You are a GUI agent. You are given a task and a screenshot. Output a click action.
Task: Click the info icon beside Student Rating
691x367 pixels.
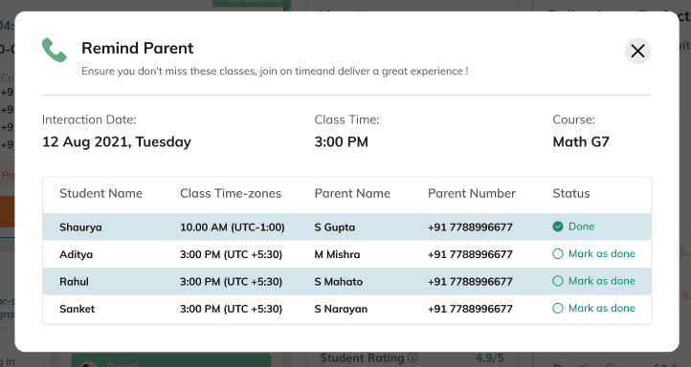412,357
